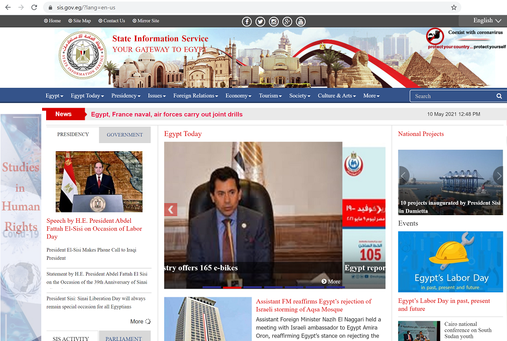Viewport: 507px width, 341px height.
Task: Open Sinai anniversary statement article link
Action: [x=97, y=278]
